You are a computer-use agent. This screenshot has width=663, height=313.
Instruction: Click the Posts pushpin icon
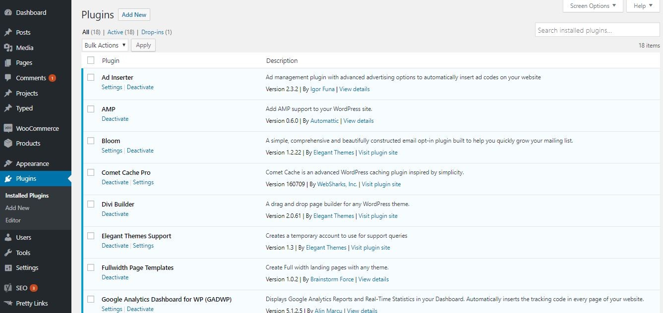coord(8,32)
